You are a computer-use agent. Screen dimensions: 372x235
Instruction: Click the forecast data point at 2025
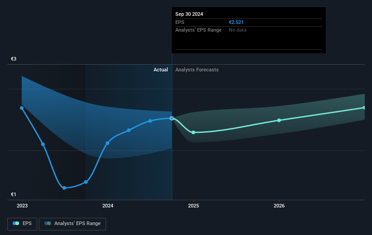pos(193,132)
